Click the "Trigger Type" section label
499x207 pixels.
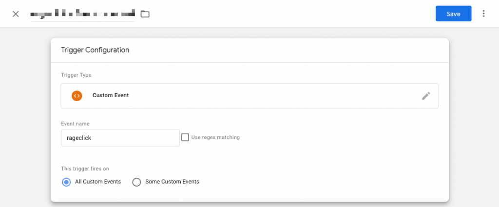pos(76,75)
